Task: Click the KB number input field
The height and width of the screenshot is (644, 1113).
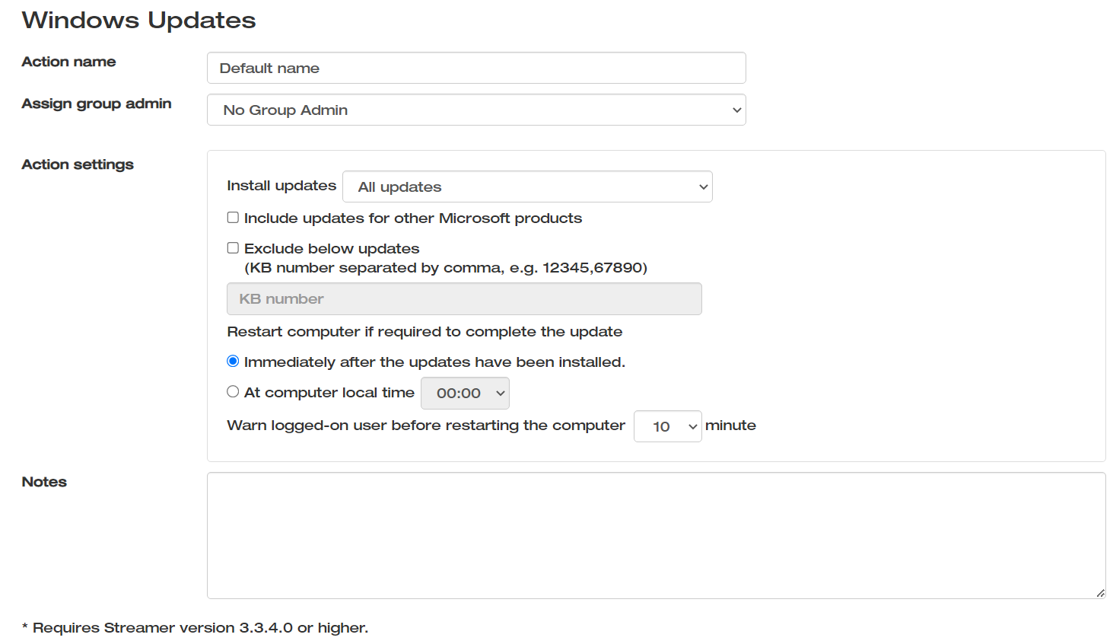Action: coord(464,298)
